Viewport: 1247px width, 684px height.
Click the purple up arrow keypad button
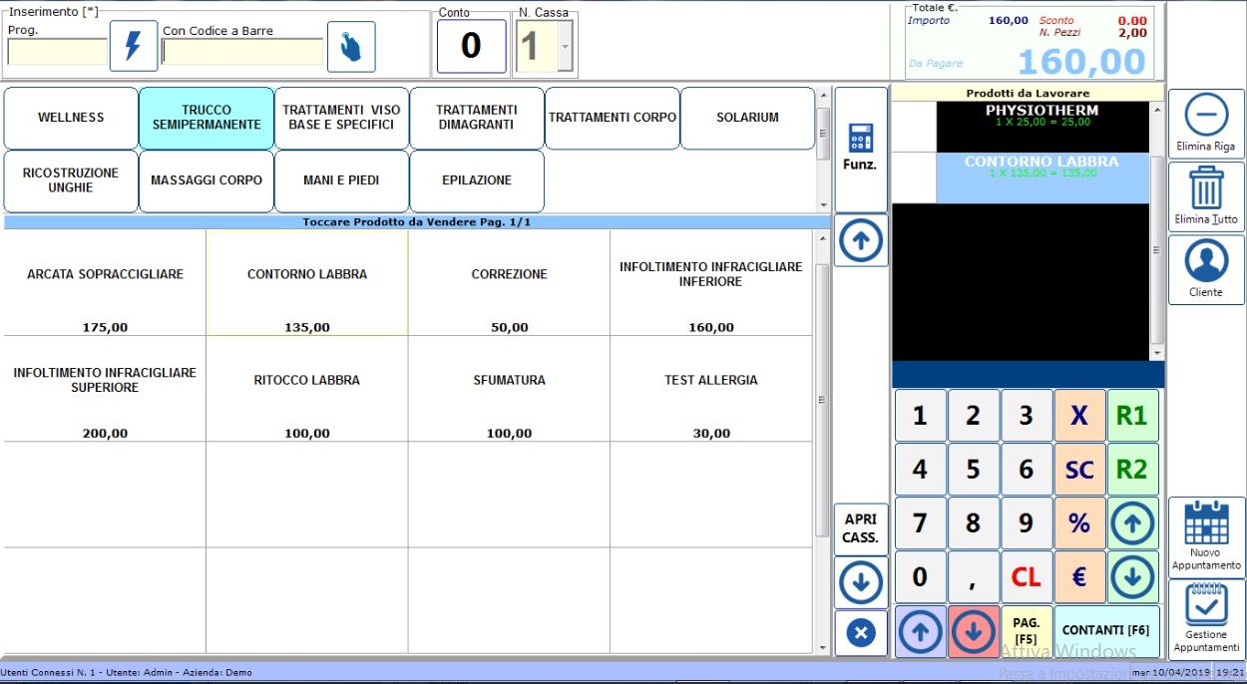921,631
